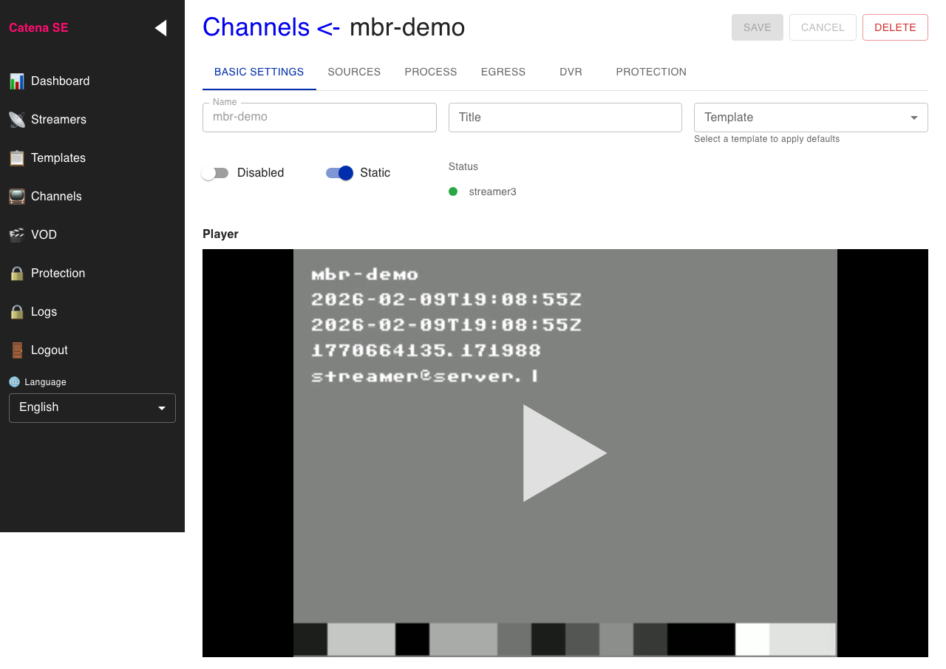Click the Logout door icon

coord(16,350)
